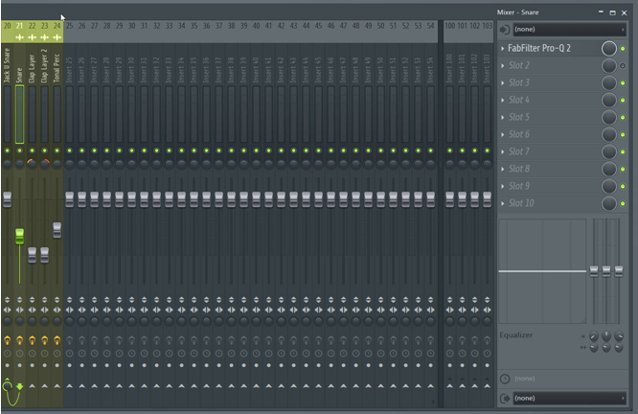
Task: Toggle effects icon on Clap Layer track 22
Action: click(x=33, y=340)
